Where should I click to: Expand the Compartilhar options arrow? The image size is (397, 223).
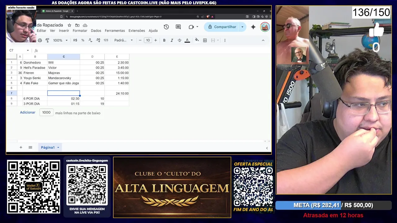(242, 27)
